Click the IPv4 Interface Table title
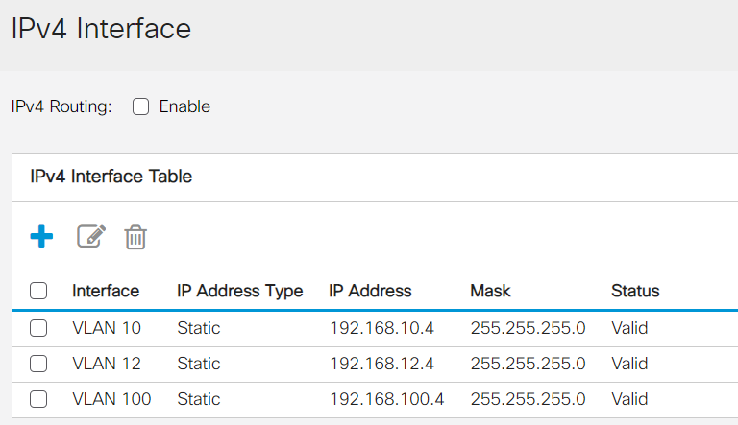Image resolution: width=738 pixels, height=425 pixels. tap(111, 177)
